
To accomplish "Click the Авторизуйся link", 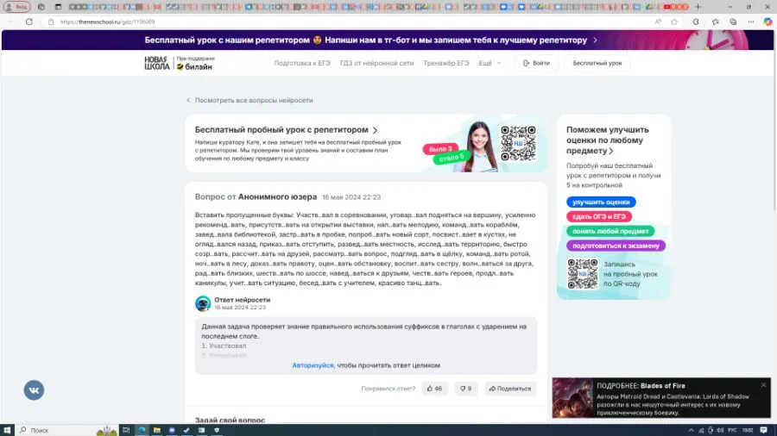I will coord(313,365).
